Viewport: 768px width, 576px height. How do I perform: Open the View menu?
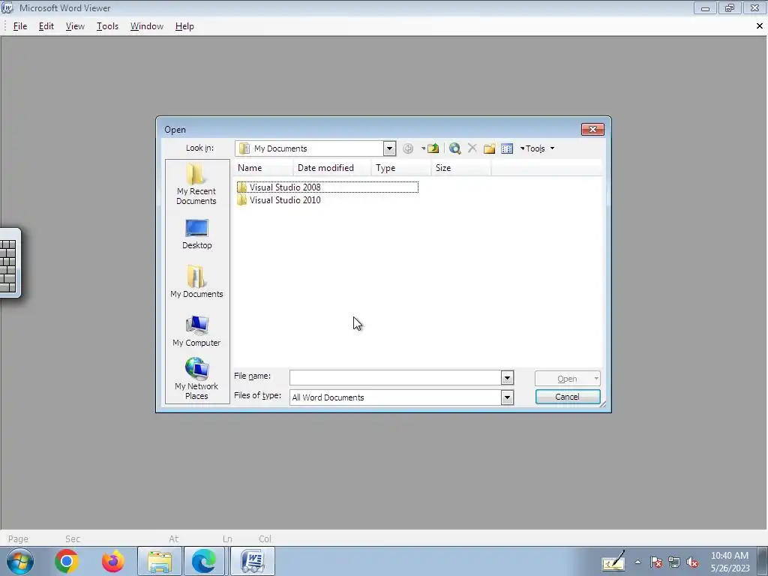(75, 26)
